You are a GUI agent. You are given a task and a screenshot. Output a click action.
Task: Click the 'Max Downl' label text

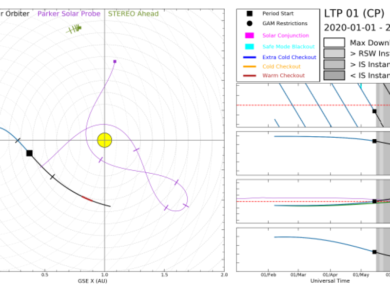370,43
